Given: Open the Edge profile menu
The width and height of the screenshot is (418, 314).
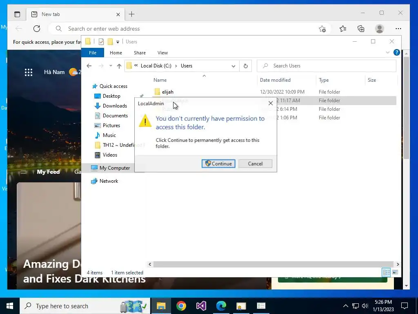Looking at the screenshot, I should click(x=379, y=29).
